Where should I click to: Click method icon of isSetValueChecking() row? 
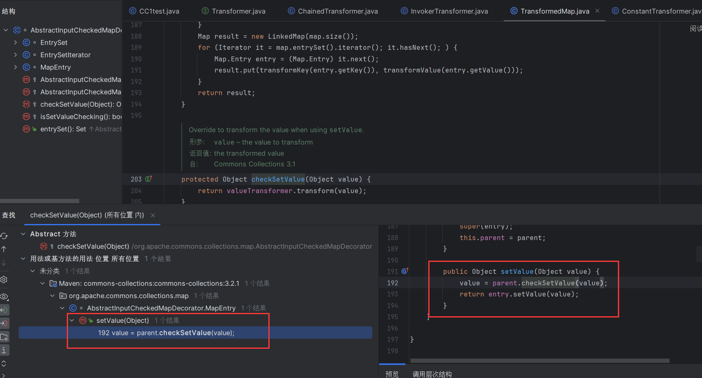click(26, 117)
